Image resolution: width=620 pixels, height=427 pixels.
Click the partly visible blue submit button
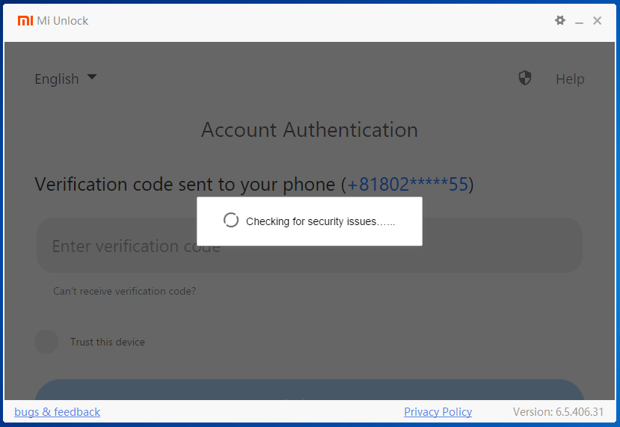coord(309,390)
